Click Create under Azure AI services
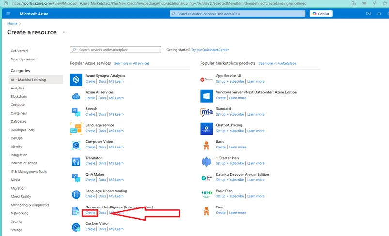Image resolution: width=389 pixels, height=236 pixels. coord(90,98)
